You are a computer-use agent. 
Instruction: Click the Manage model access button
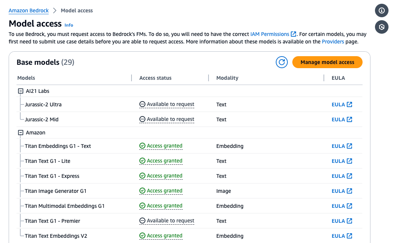(x=327, y=62)
